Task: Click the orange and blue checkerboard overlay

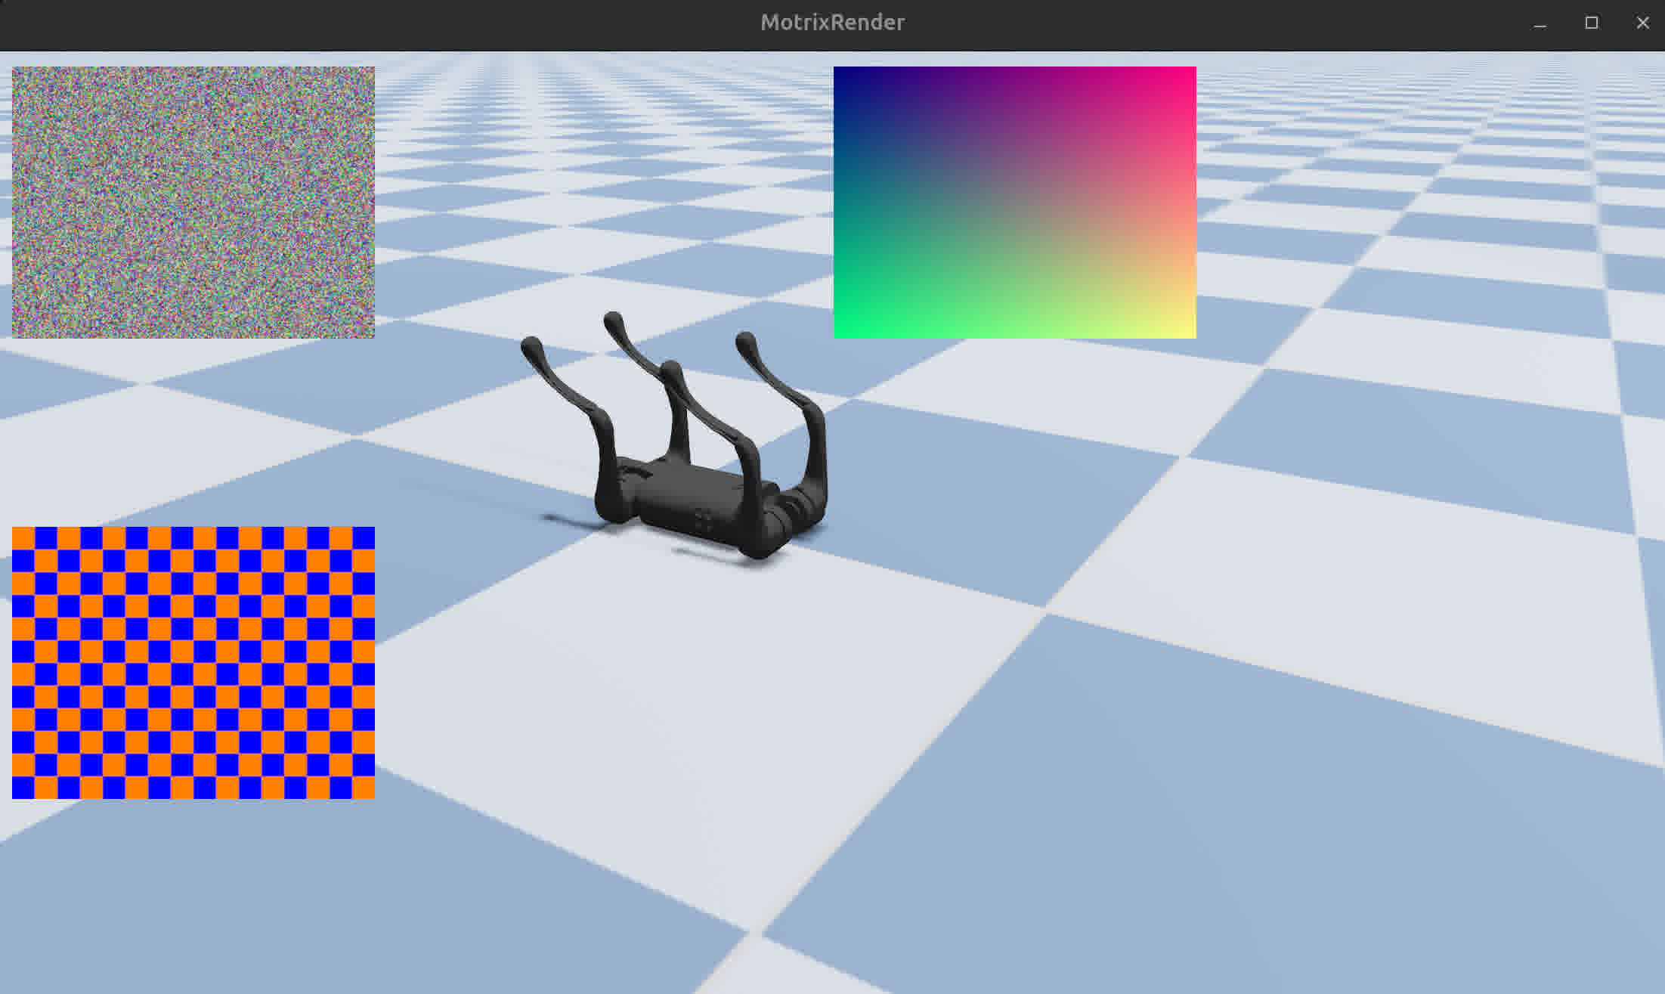Action: tap(193, 662)
